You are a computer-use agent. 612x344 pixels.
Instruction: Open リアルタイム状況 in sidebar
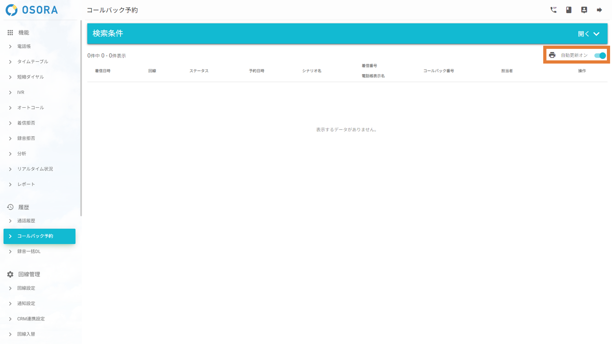click(x=35, y=169)
